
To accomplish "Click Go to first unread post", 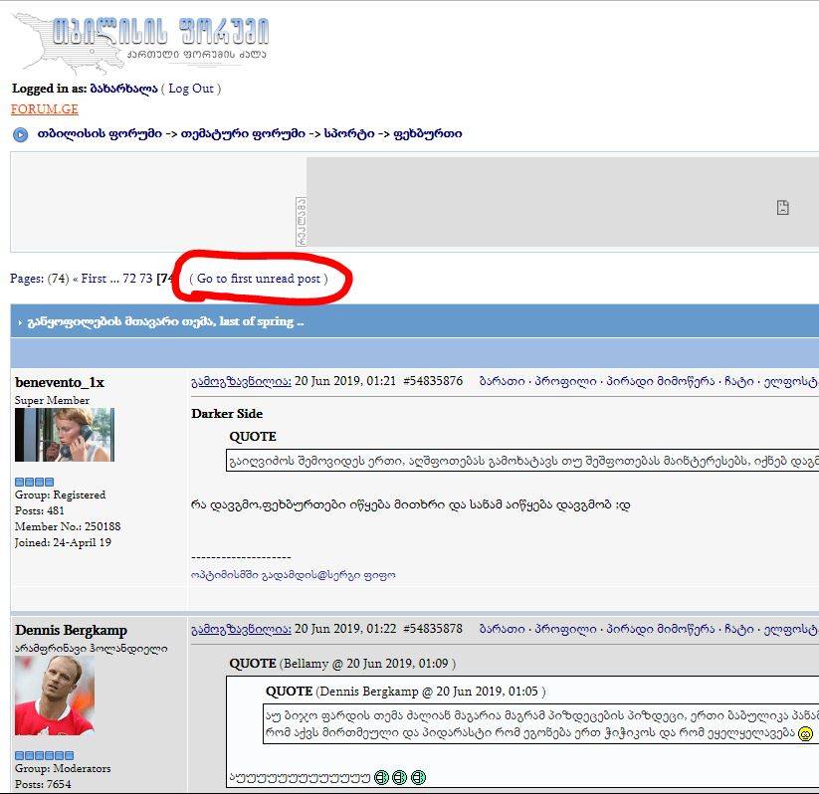I will (259, 279).
